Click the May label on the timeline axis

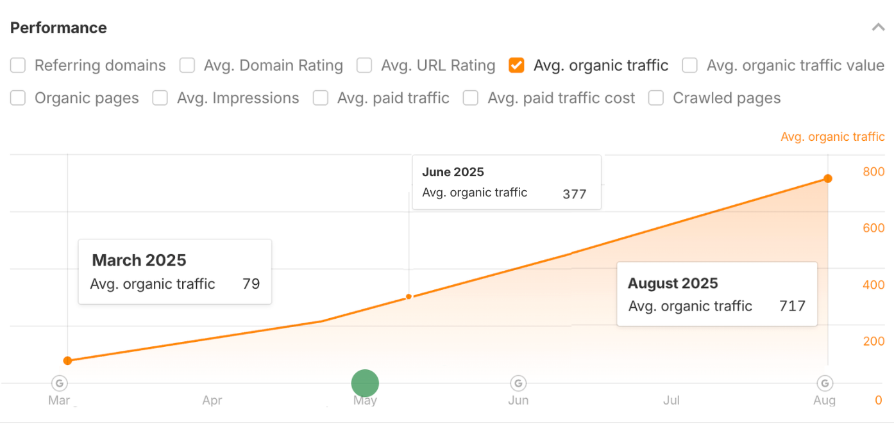tap(365, 399)
